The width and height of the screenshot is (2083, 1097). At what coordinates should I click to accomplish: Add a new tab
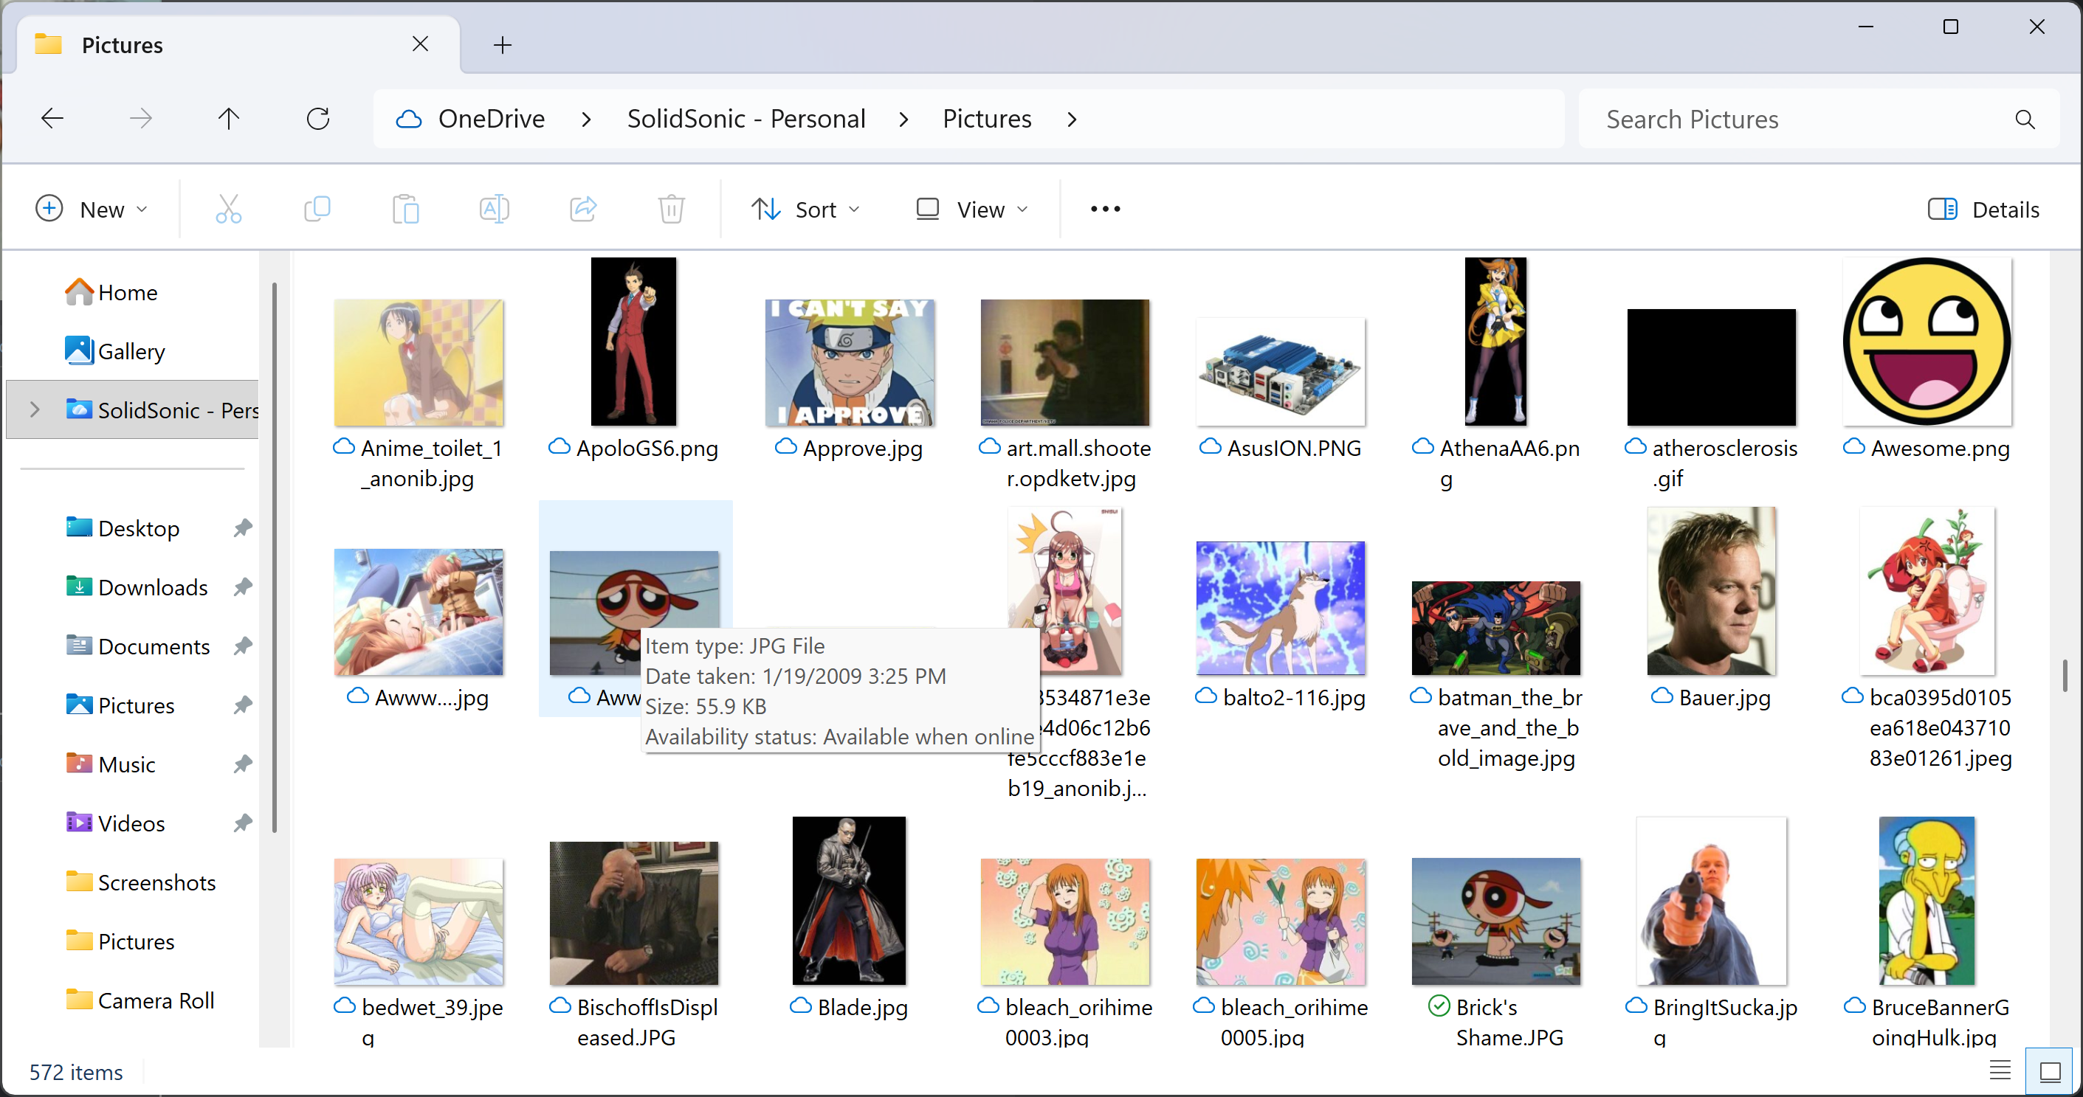(502, 44)
